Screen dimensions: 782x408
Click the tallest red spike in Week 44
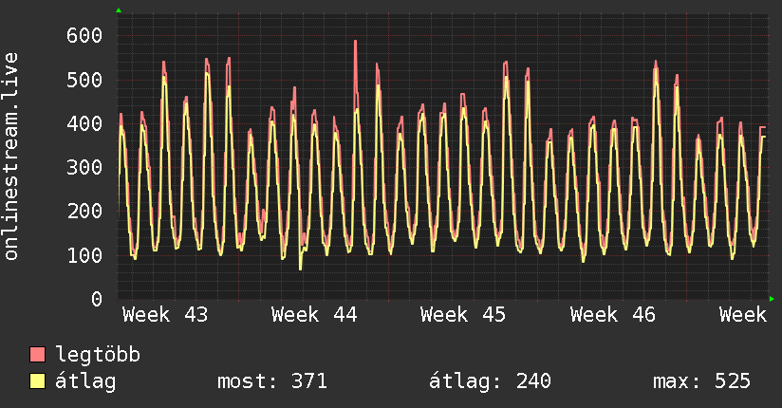[x=355, y=43]
